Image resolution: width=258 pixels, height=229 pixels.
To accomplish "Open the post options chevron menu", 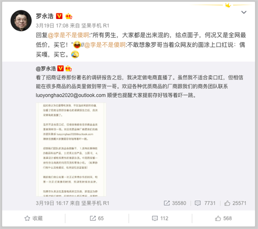I will 244,12.
